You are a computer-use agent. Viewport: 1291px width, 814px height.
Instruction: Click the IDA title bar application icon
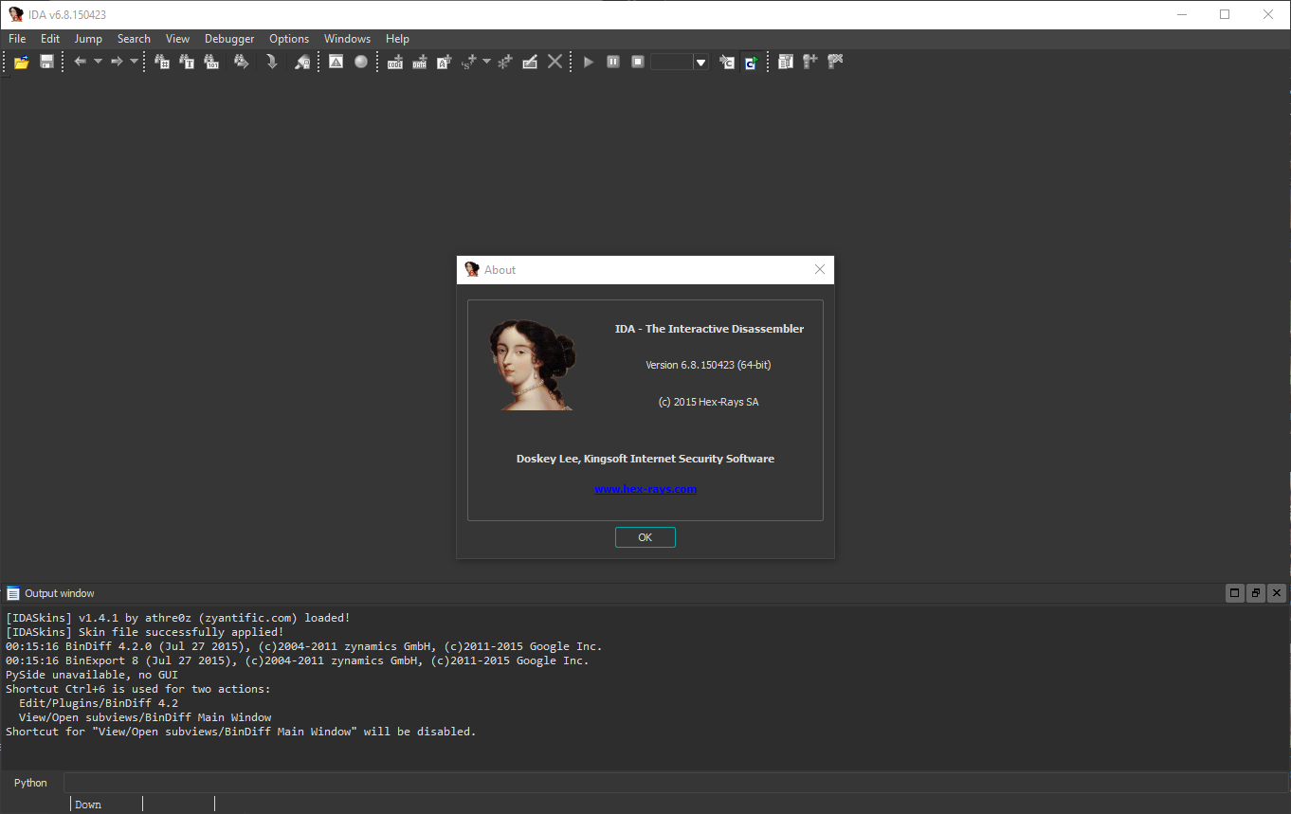[15, 14]
